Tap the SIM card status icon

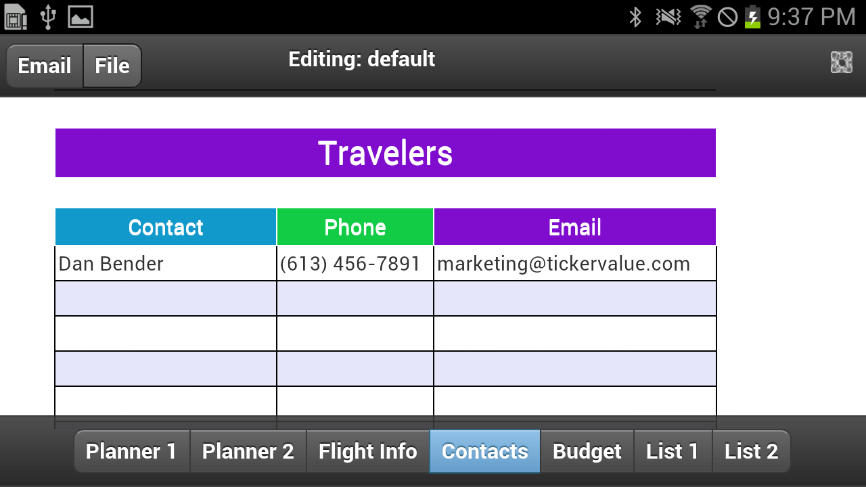tap(16, 17)
